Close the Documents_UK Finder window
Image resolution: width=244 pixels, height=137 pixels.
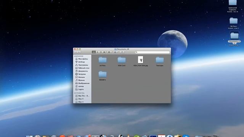point(75,49)
